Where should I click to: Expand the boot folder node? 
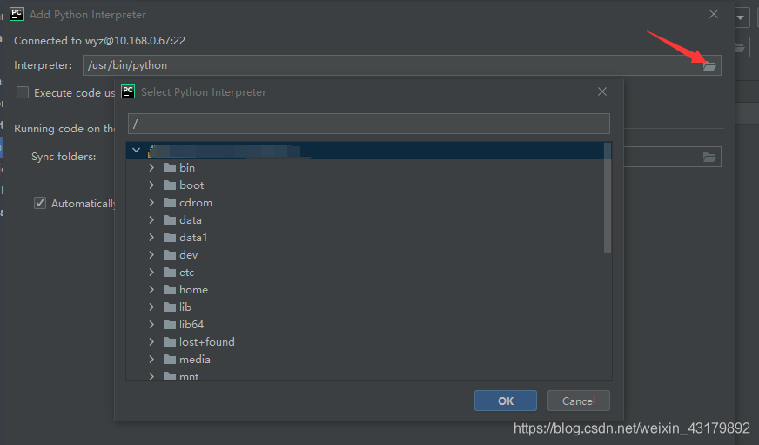point(151,185)
